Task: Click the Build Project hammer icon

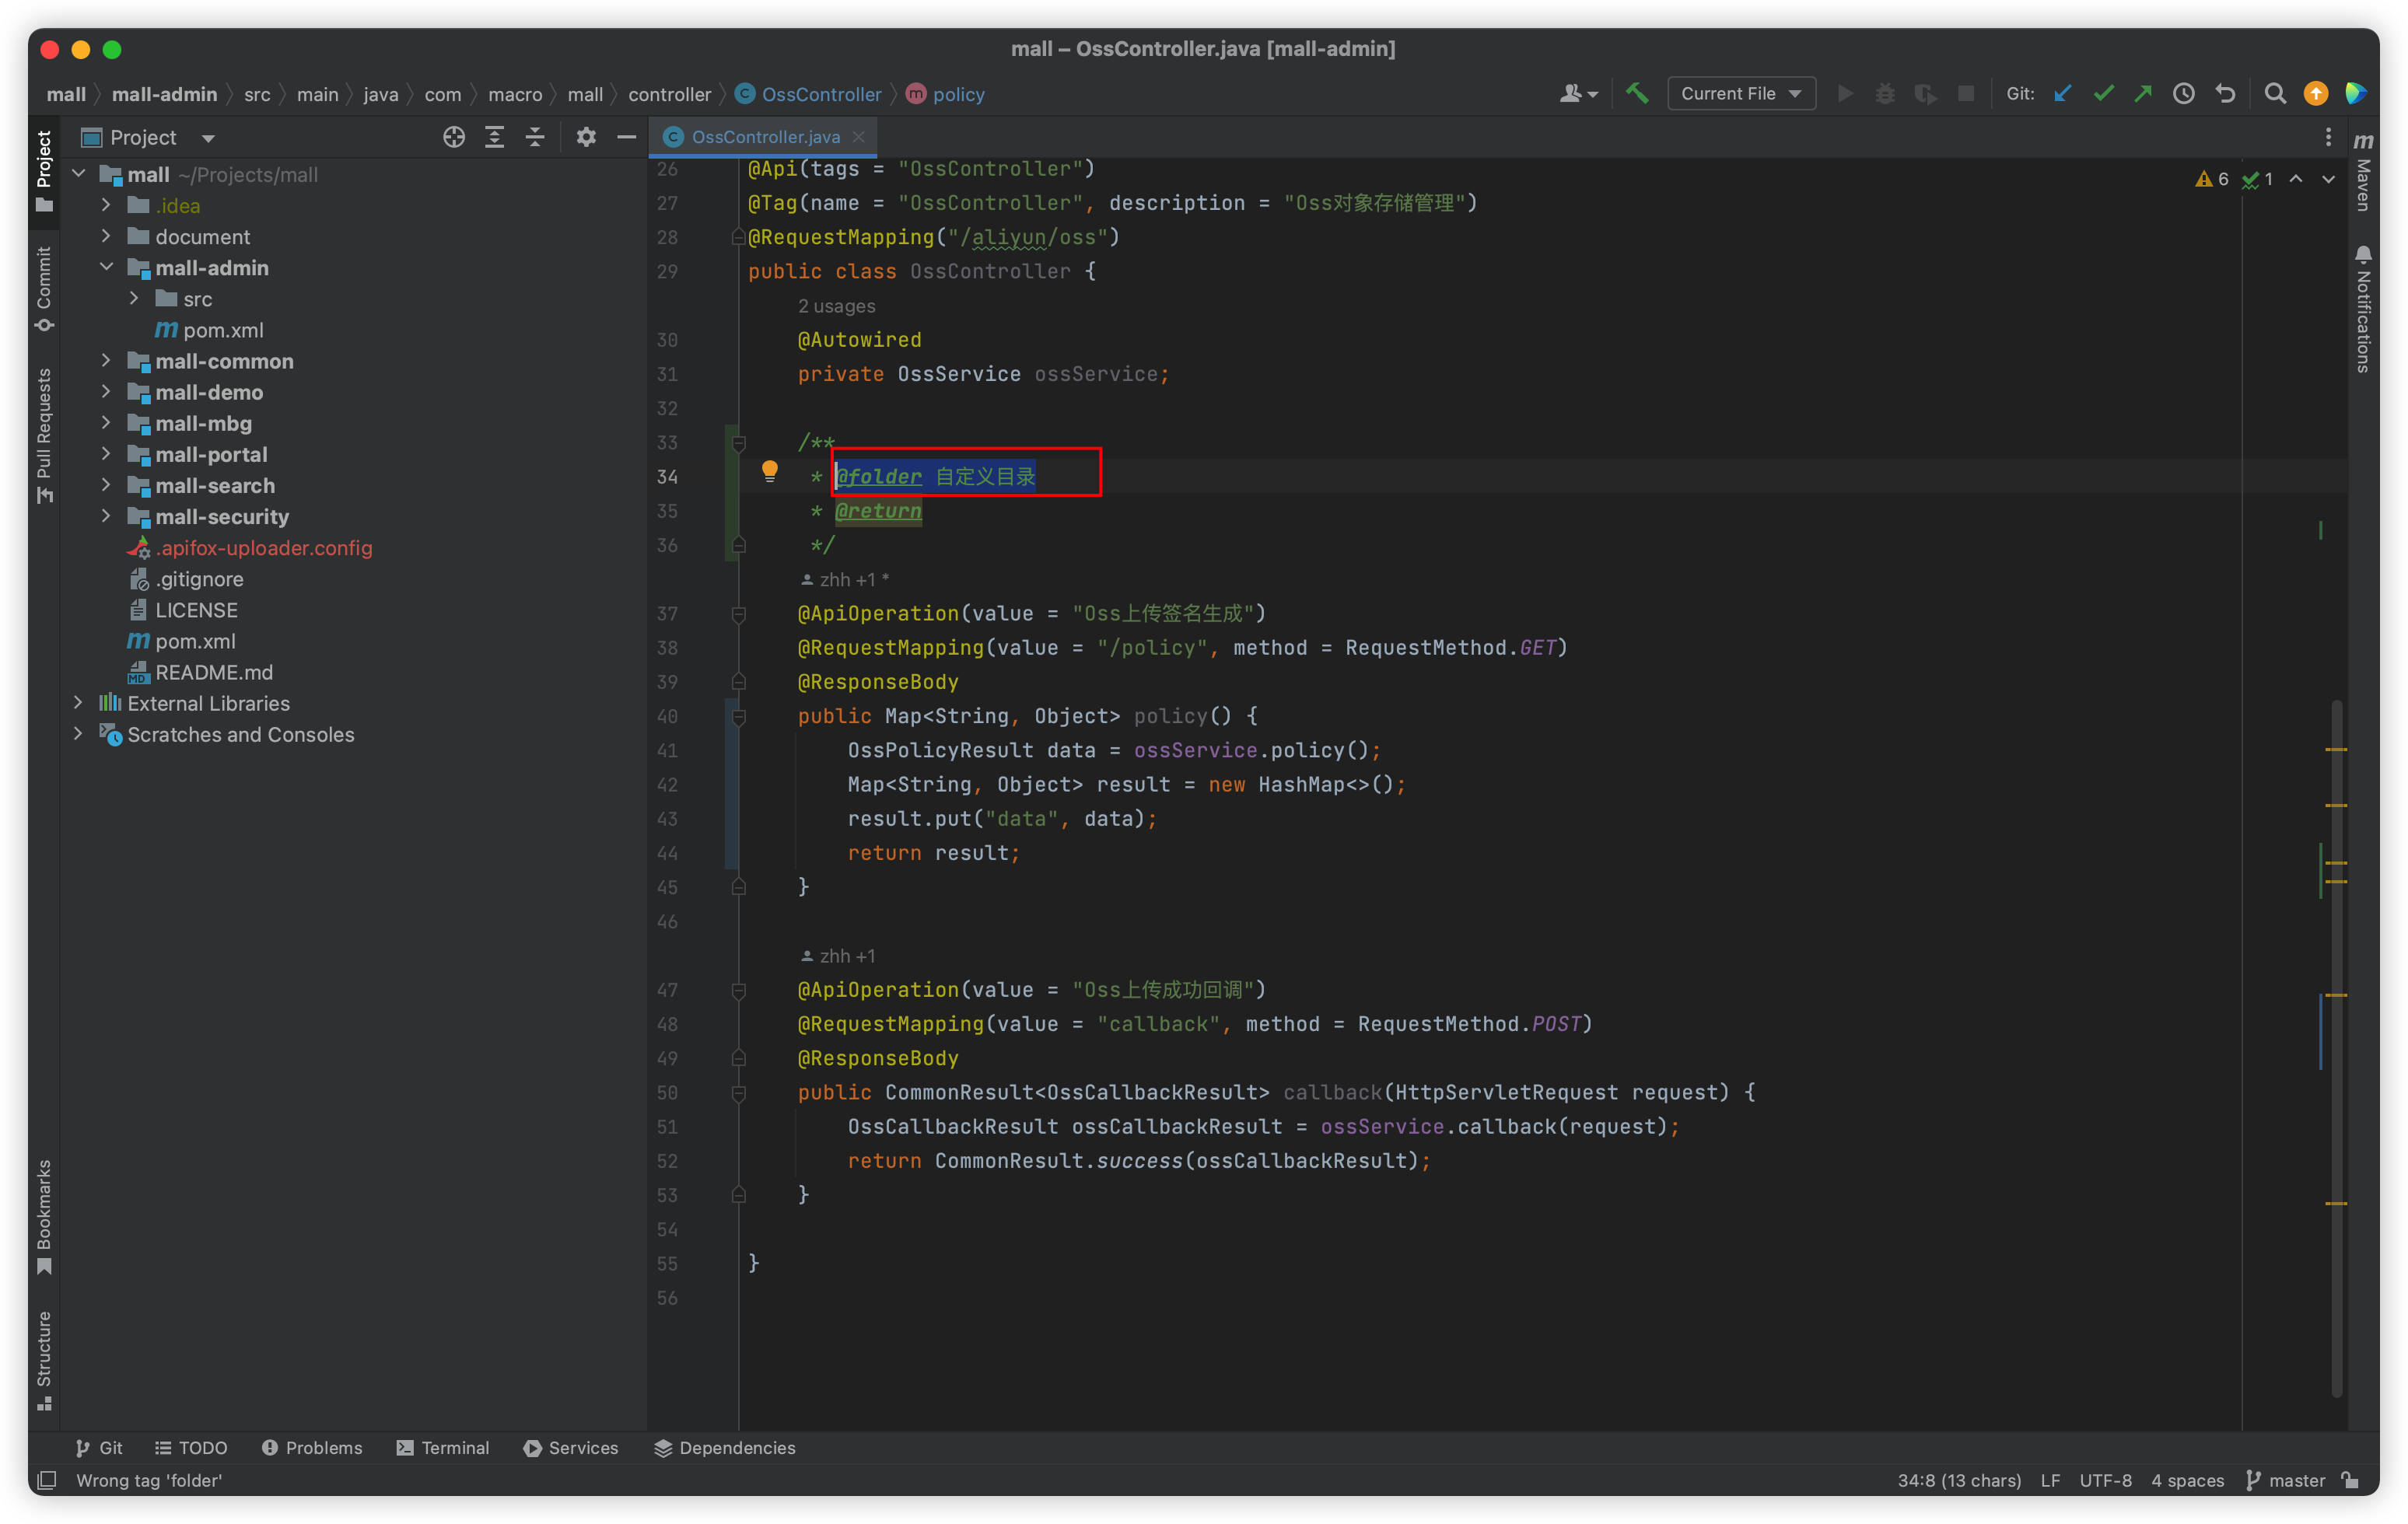Action: [1637, 93]
